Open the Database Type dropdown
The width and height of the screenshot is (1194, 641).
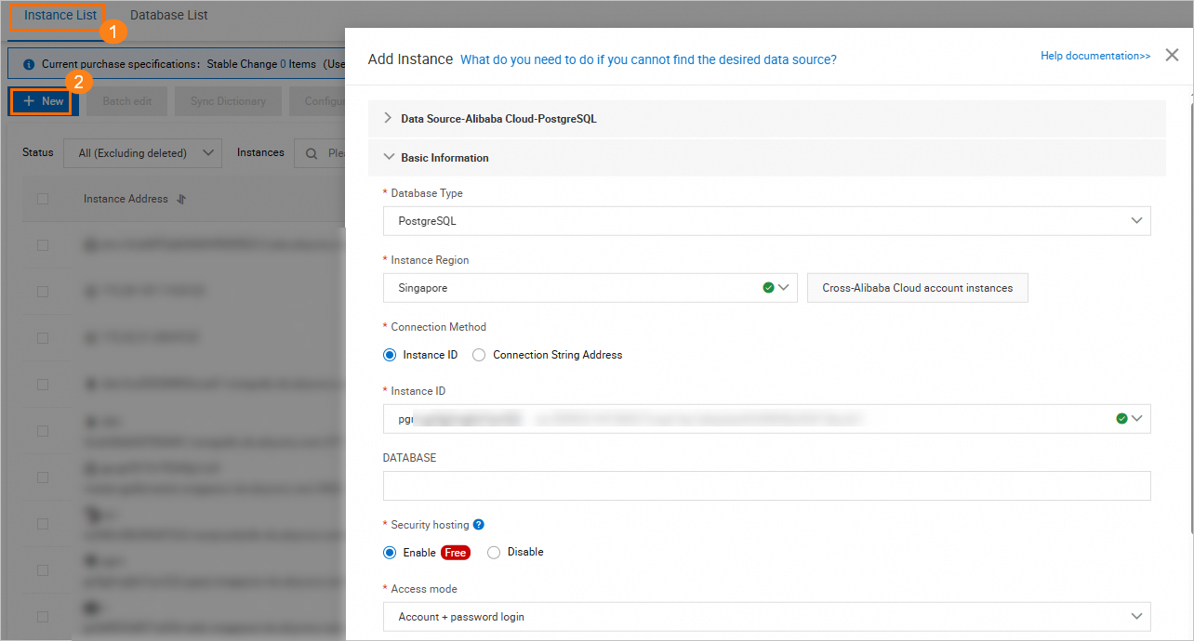tap(1135, 220)
